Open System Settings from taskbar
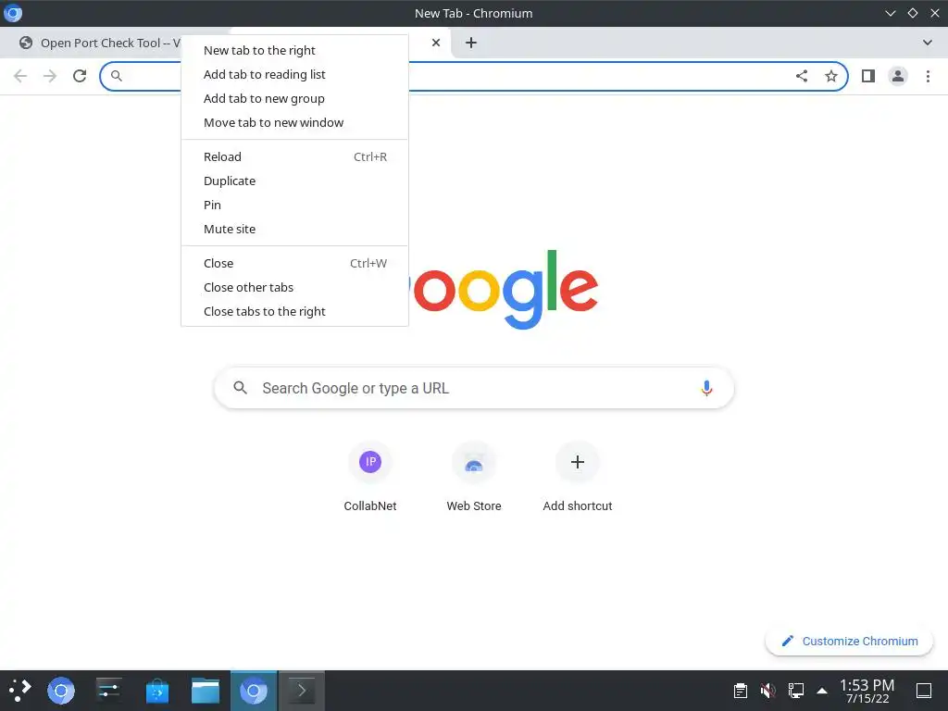948x711 pixels. [109, 691]
